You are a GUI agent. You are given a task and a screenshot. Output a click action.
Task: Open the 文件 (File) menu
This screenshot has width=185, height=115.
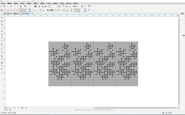[x=3, y=4]
